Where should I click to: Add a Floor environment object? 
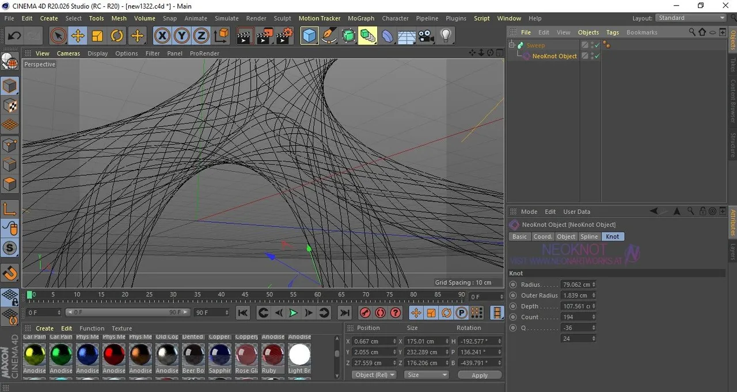pyautogui.click(x=407, y=36)
